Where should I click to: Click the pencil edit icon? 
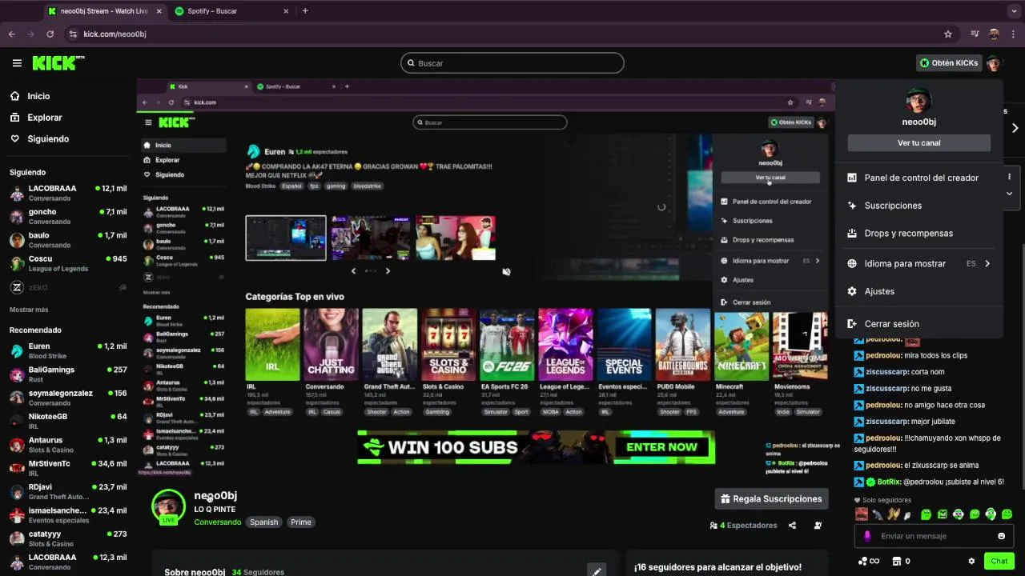596,571
